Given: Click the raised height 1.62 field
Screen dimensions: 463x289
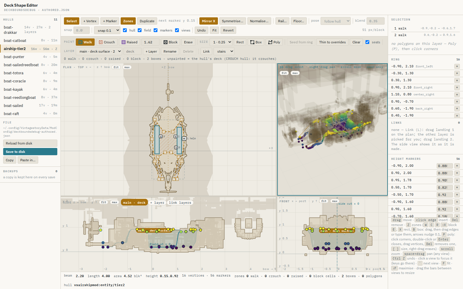Looking at the screenshot, I should (150, 42).
